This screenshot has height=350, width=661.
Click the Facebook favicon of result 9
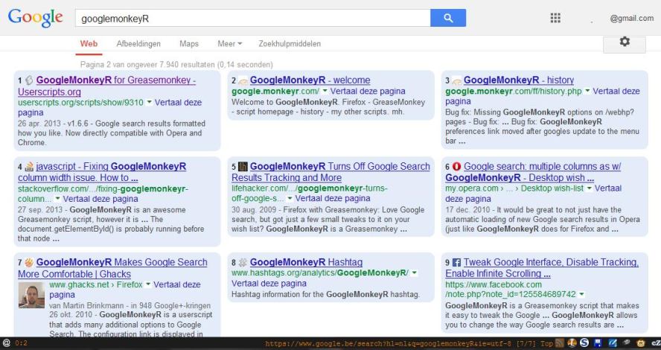coord(456,262)
